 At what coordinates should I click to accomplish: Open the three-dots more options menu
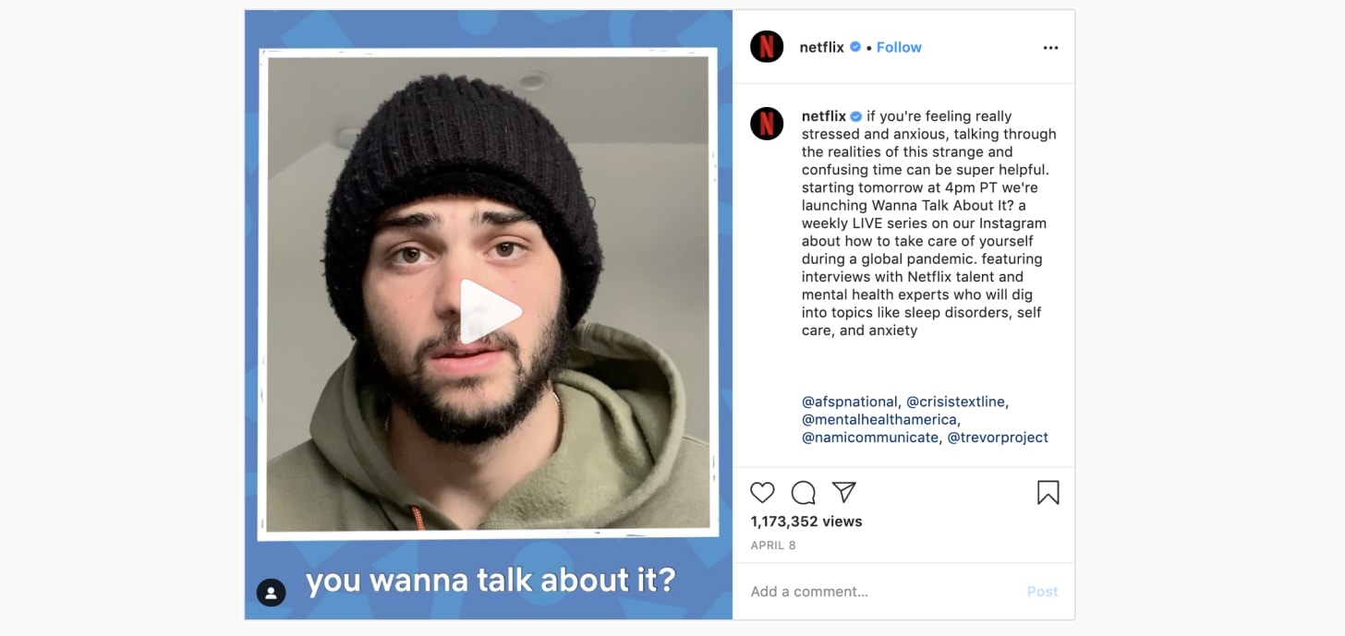pos(1050,47)
